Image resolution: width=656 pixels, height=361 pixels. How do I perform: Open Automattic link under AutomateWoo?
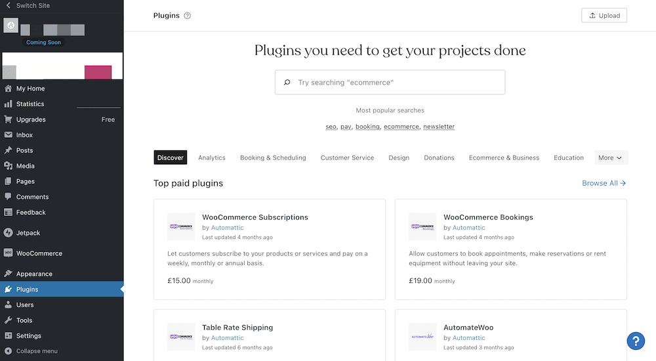468,337
